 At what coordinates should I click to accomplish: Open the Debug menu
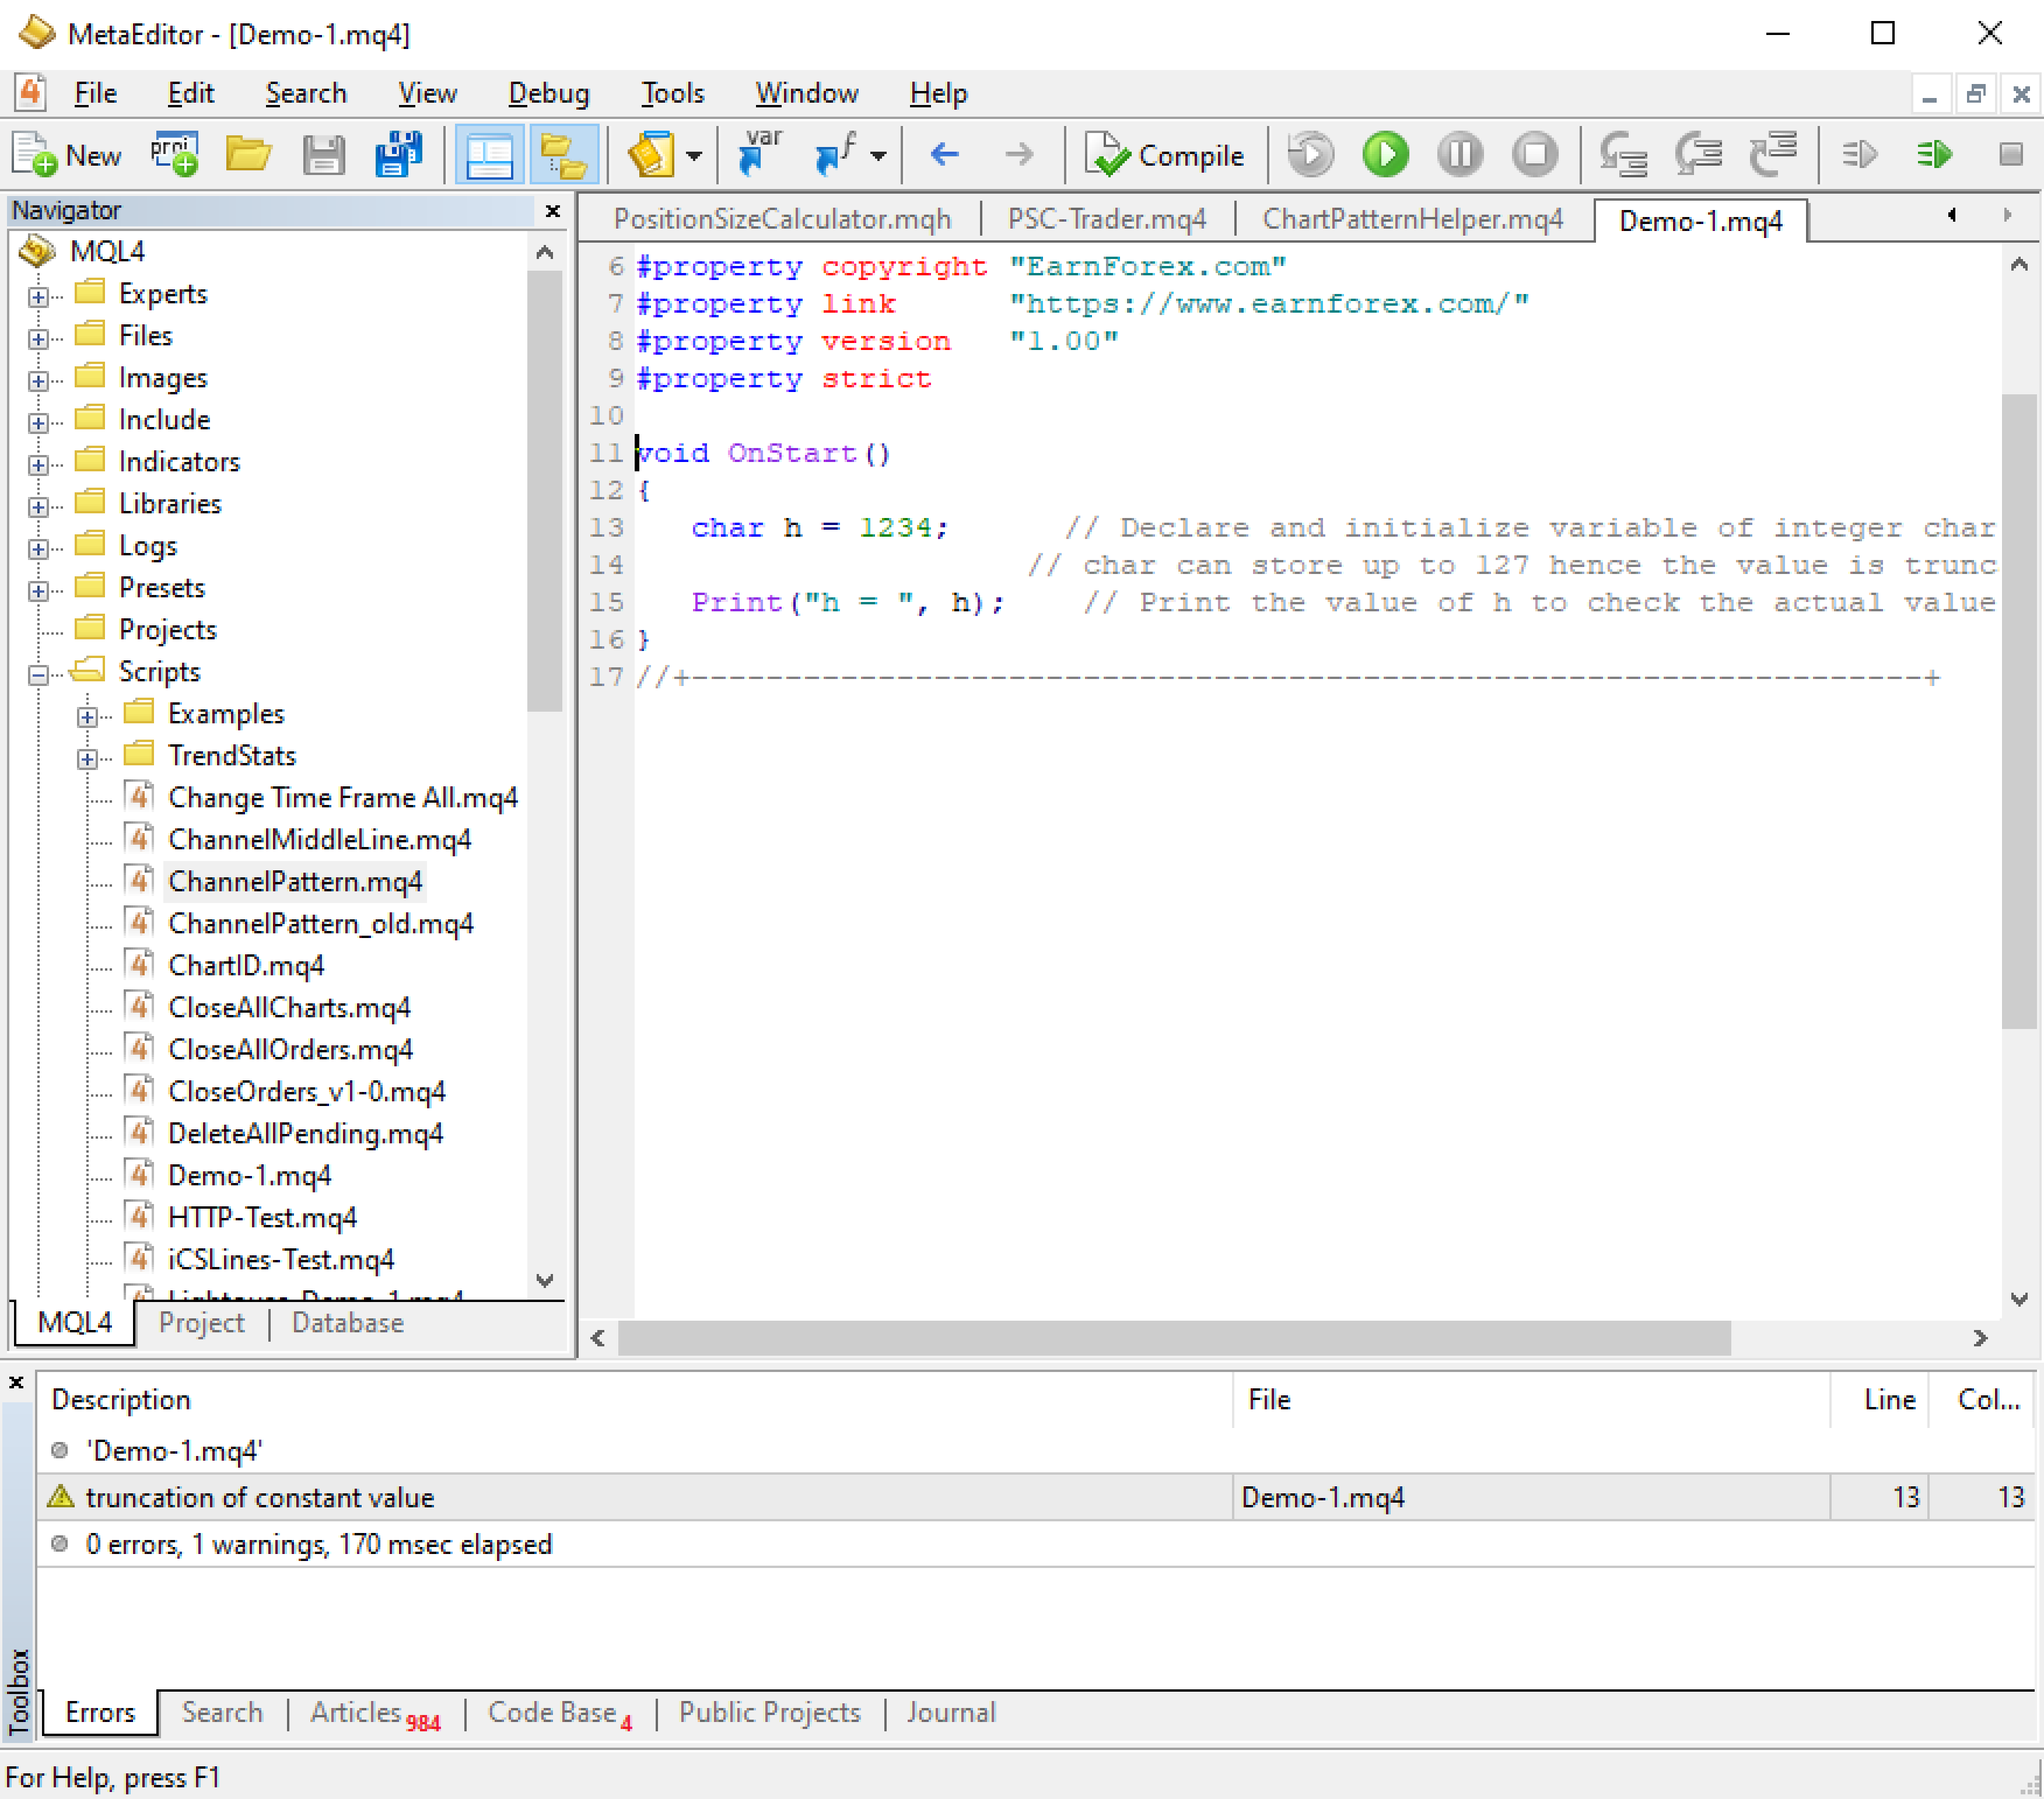(x=548, y=93)
